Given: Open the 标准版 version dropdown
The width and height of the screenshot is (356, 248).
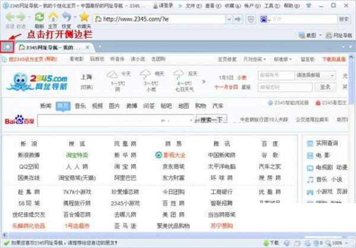Looking at the screenshot, I should click(x=282, y=59).
